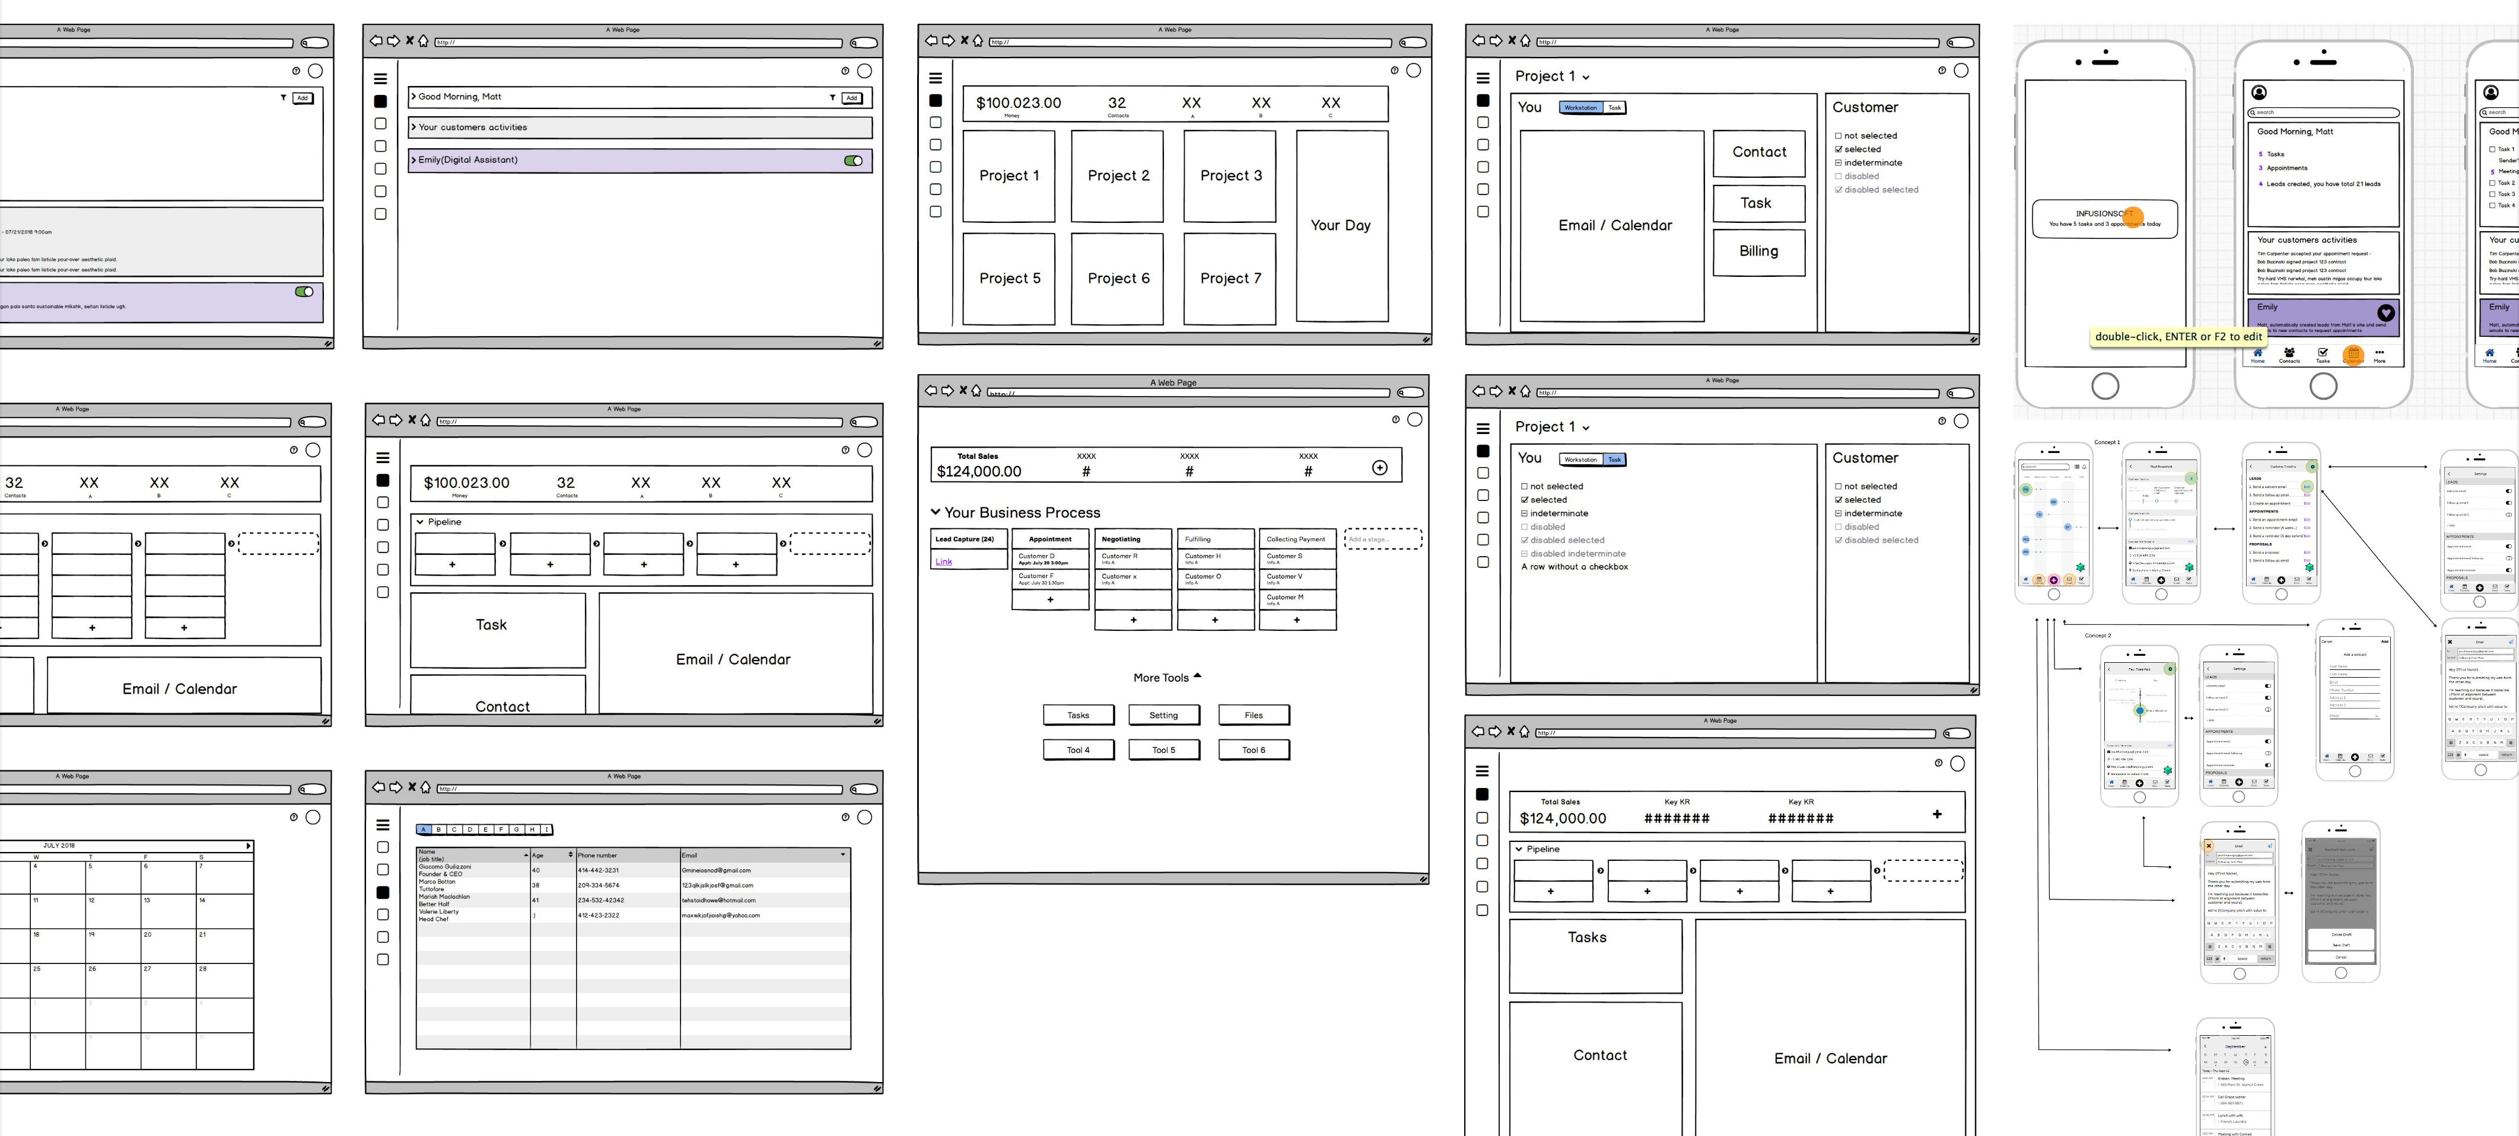Click the heart icon in the Emily phone card
The image size is (2519, 1136).
2386,313
